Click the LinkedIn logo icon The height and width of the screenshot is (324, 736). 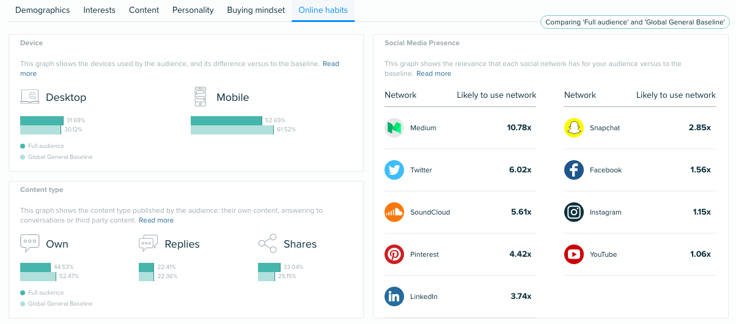tap(394, 296)
